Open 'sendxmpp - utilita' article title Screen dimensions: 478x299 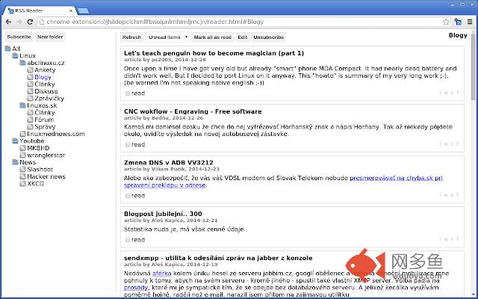(218, 258)
